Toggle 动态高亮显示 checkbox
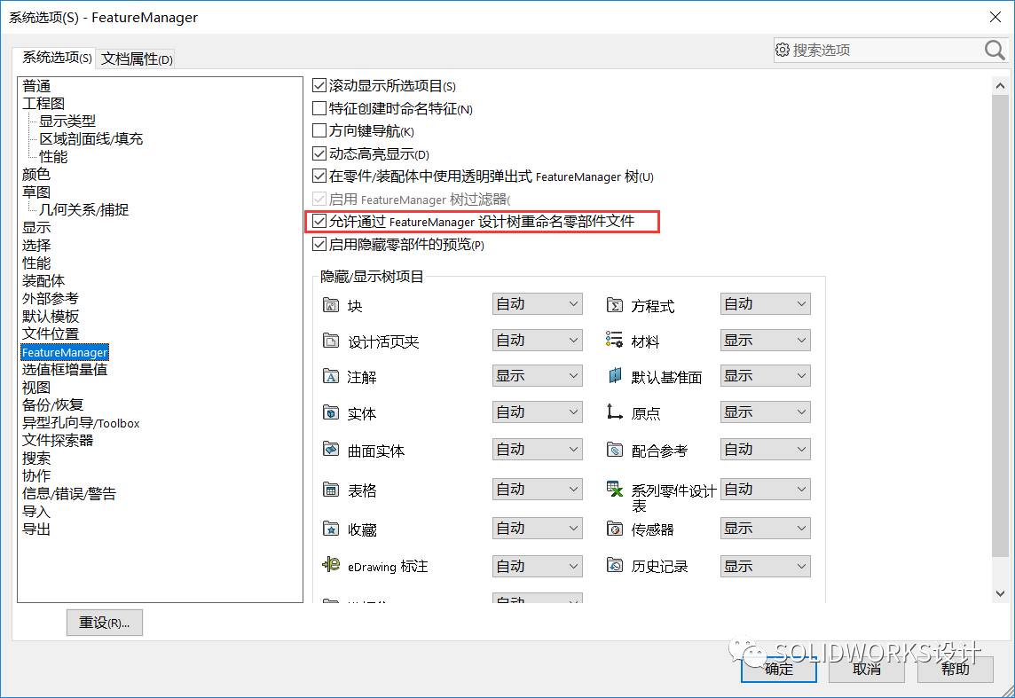The height and width of the screenshot is (698, 1015). [x=319, y=153]
